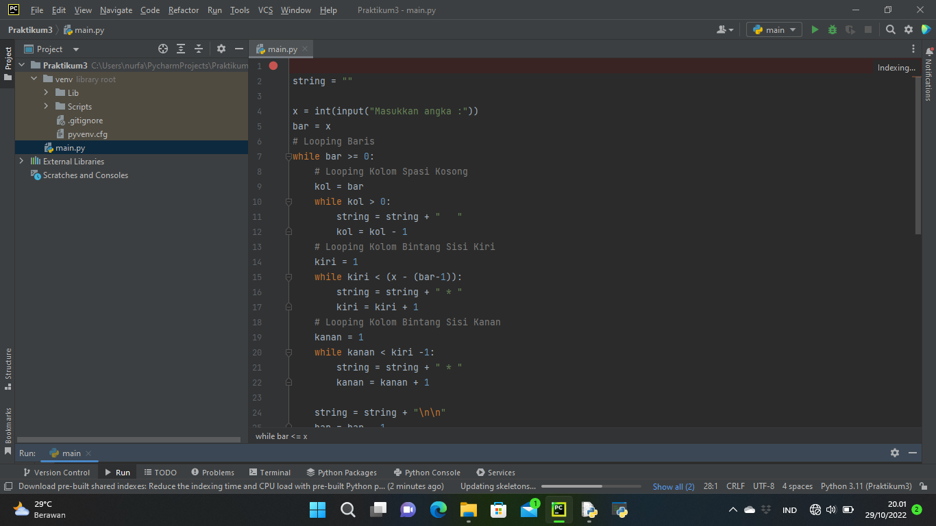The image size is (936, 526).
Task: Open the main run configuration dropdown
Action: click(x=774, y=29)
